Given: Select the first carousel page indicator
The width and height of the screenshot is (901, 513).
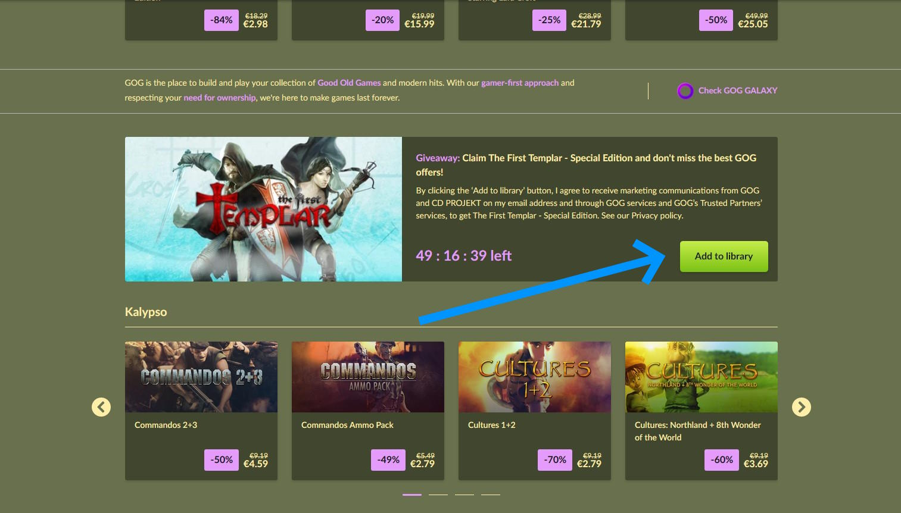Looking at the screenshot, I should click(x=412, y=495).
